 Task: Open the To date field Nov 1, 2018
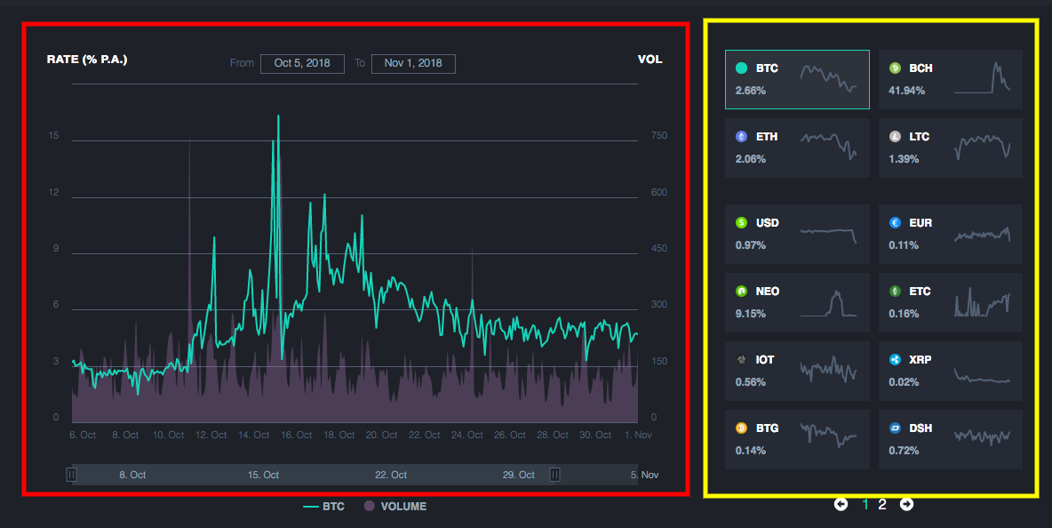tap(413, 63)
